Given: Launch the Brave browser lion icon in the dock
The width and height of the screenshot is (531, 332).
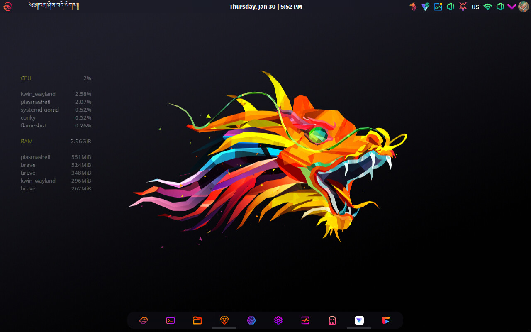Looking at the screenshot, I should (224, 320).
